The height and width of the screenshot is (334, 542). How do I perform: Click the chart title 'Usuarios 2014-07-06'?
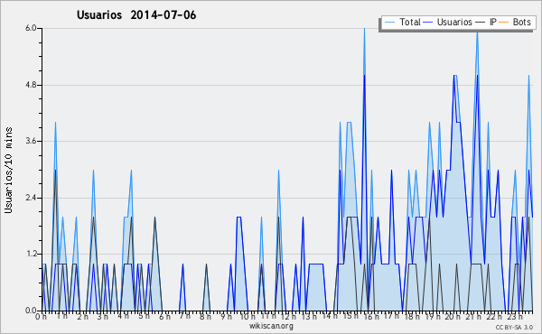[136, 15]
